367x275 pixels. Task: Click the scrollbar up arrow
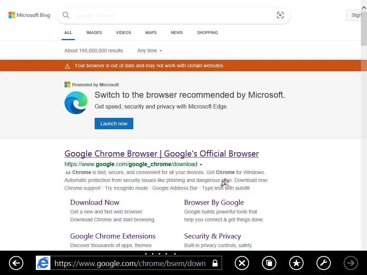click(x=364, y=8)
